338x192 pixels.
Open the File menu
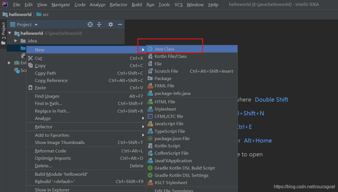17,5
